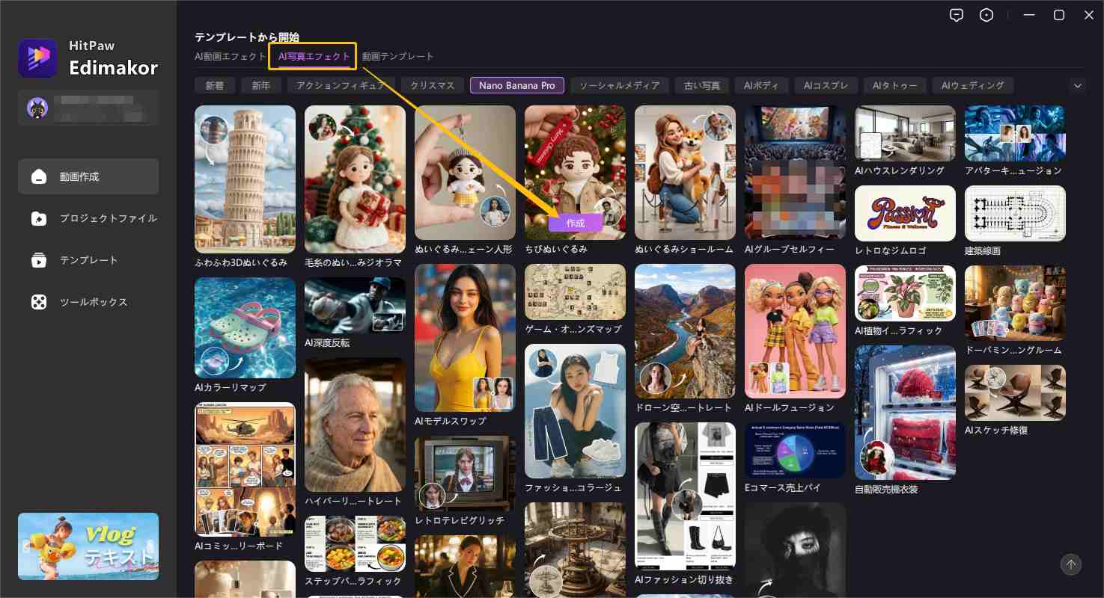Open the user account avatar
This screenshot has height=598, width=1104.
[x=37, y=107]
